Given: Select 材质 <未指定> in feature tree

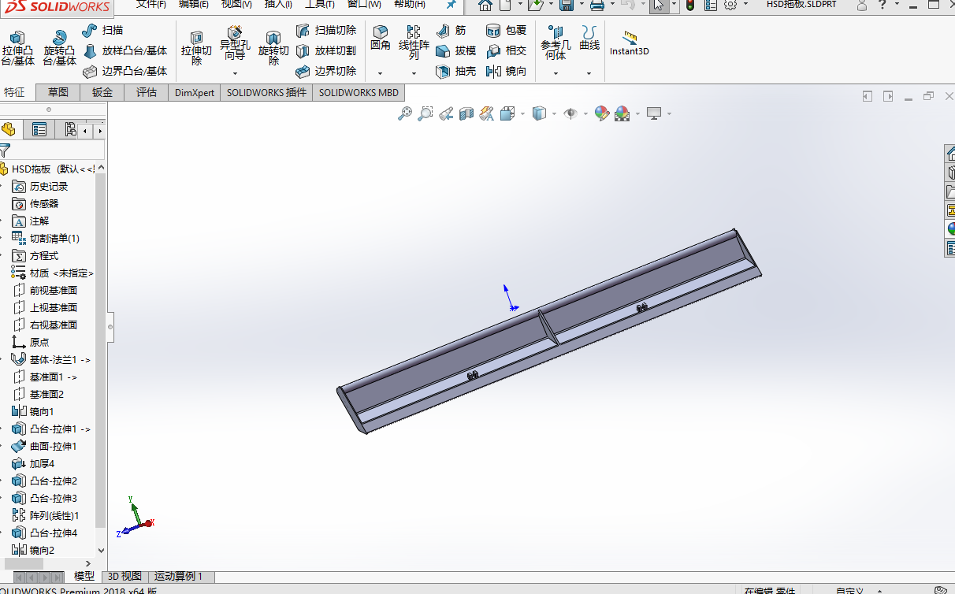Looking at the screenshot, I should [x=54, y=273].
